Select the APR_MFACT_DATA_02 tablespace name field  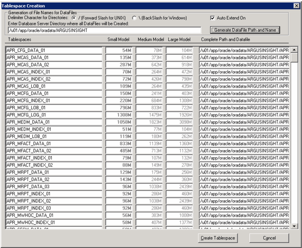tap(54, 151)
